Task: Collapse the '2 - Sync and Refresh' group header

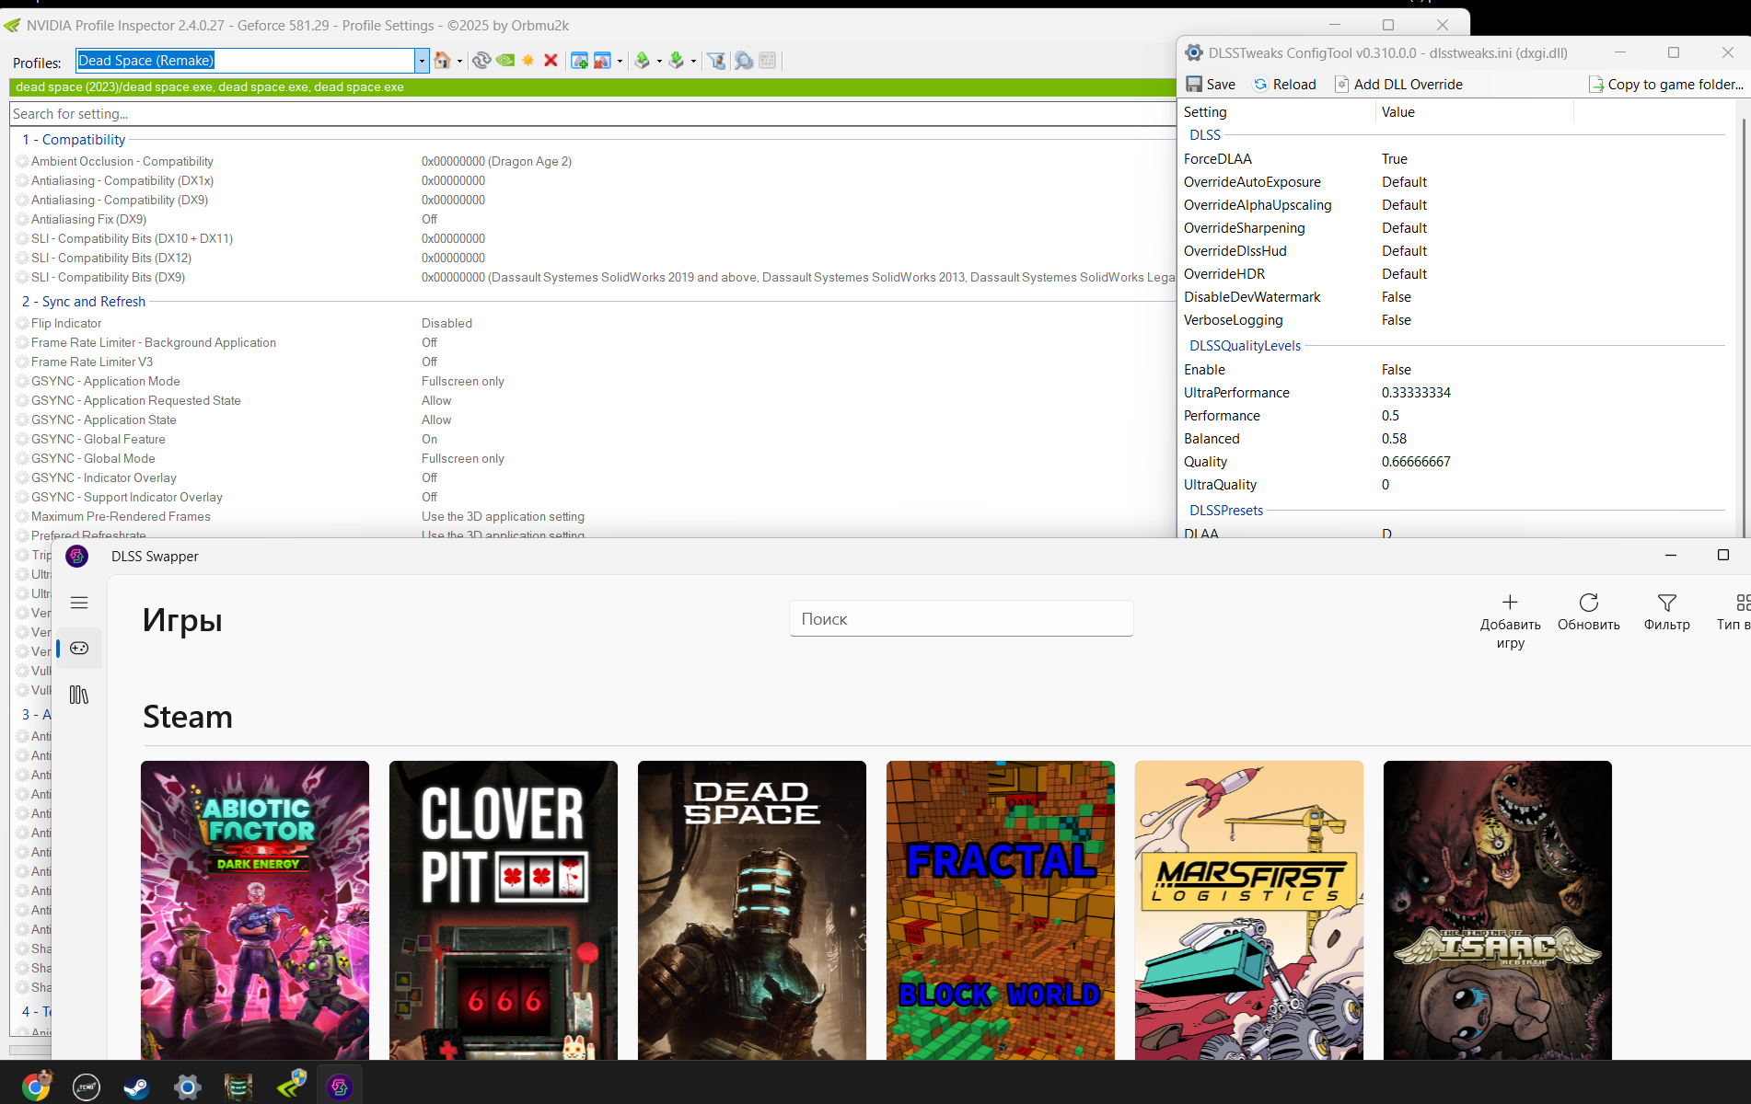Action: tap(84, 301)
